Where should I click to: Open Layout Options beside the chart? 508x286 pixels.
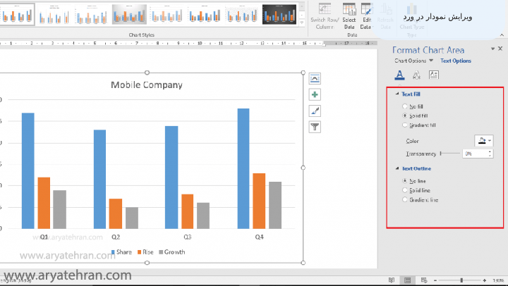[x=315, y=78]
